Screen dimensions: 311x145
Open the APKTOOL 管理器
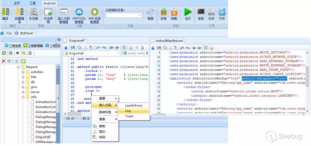click(79, 16)
